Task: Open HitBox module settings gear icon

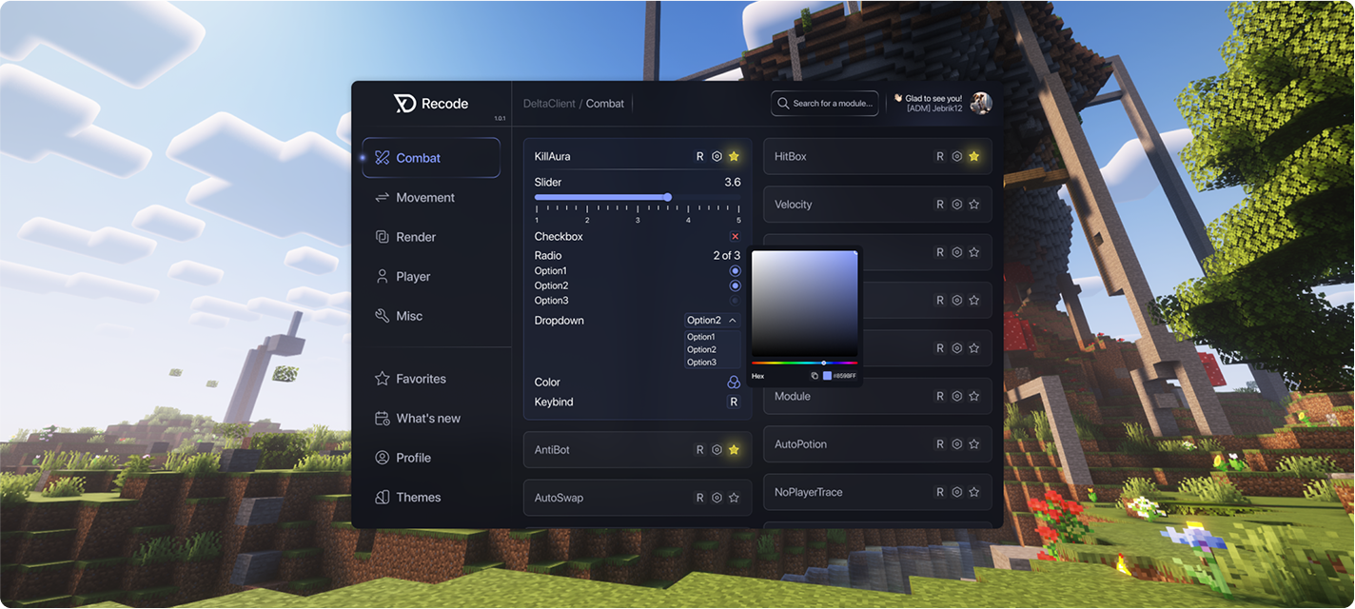Action: point(956,156)
